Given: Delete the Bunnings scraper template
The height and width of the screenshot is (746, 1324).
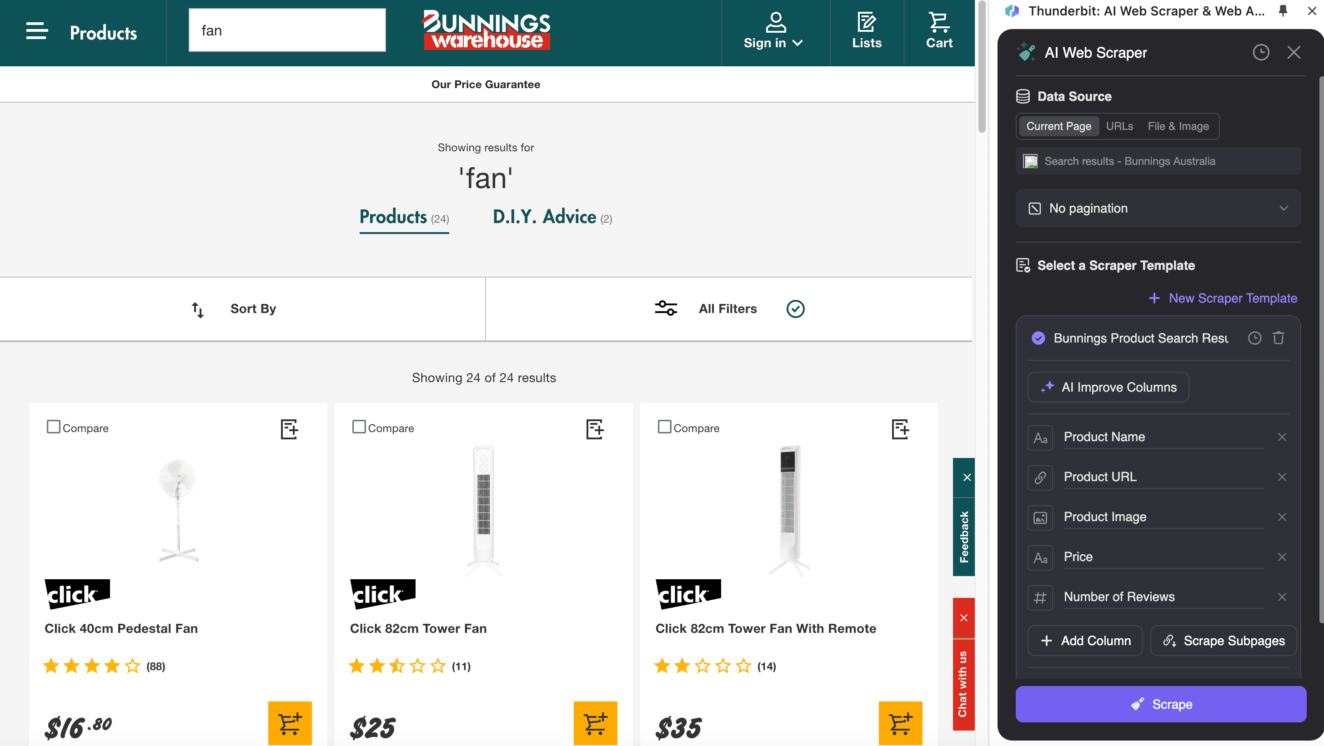Looking at the screenshot, I should [1278, 338].
